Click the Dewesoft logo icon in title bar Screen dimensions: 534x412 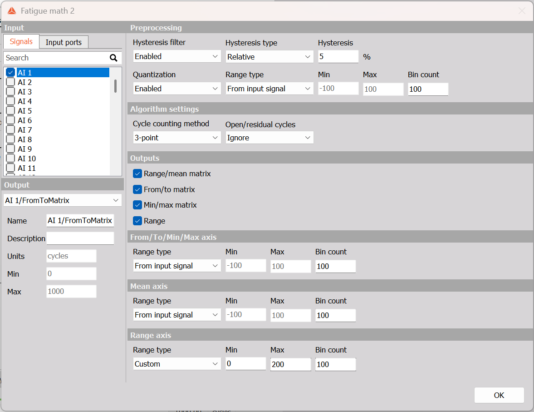click(12, 11)
